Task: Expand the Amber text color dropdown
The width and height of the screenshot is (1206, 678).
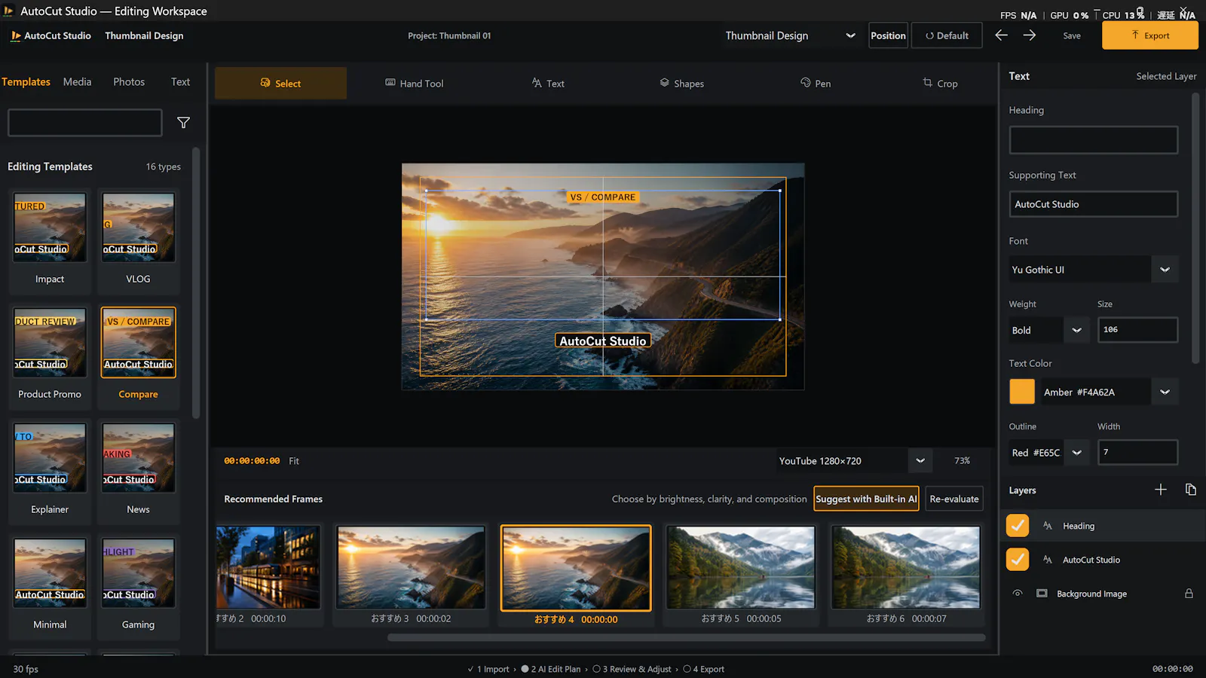Action: (1165, 392)
